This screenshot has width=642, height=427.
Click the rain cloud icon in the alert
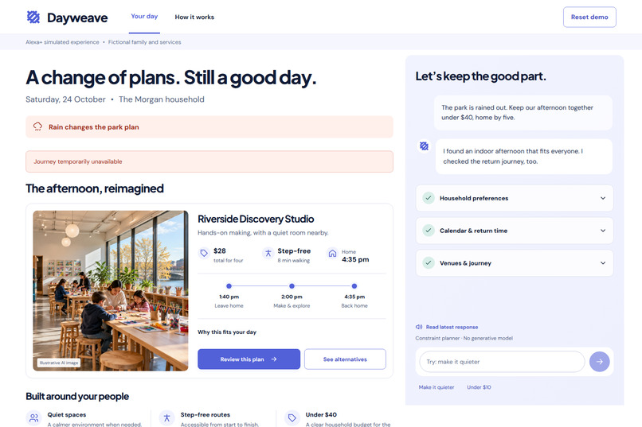coord(37,126)
